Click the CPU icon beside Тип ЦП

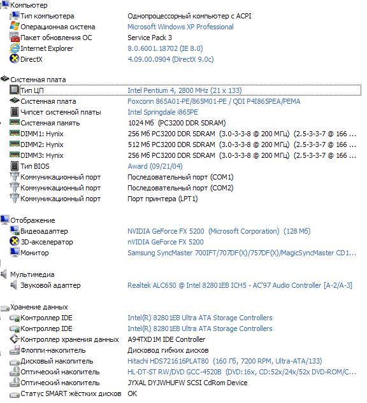click(15, 90)
